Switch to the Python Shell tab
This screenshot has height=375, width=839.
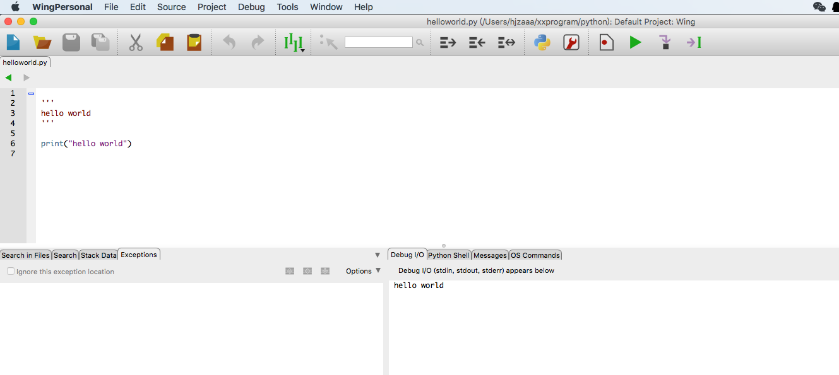tap(449, 255)
